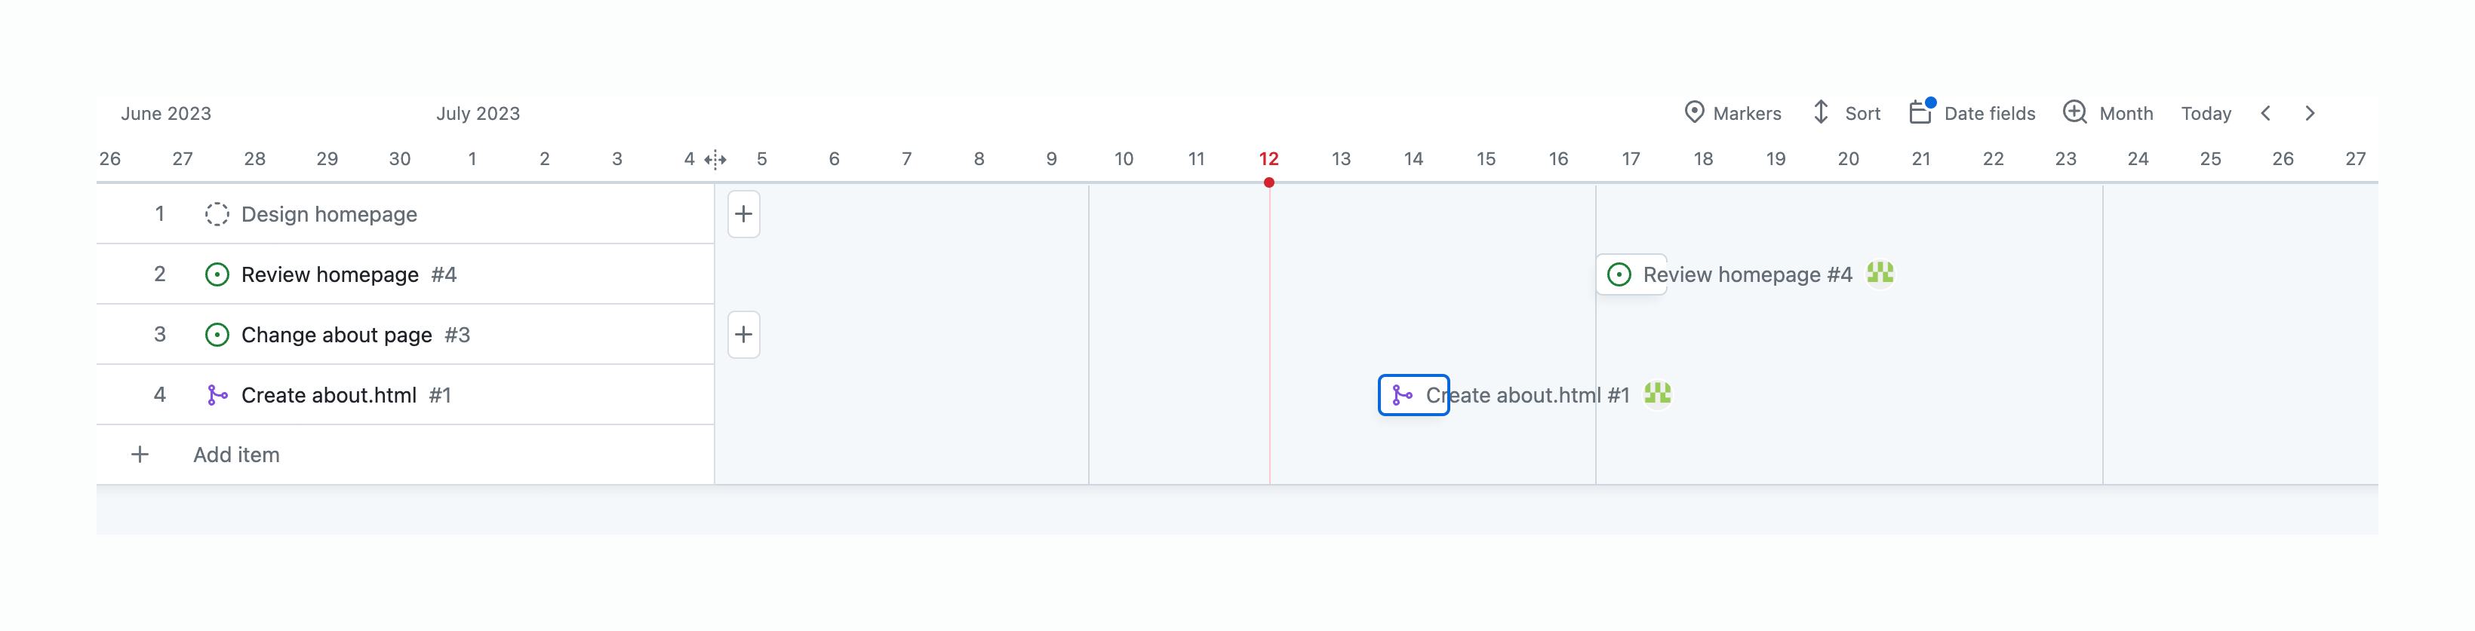Click the open issue icon for Review homepage

[x=217, y=274]
